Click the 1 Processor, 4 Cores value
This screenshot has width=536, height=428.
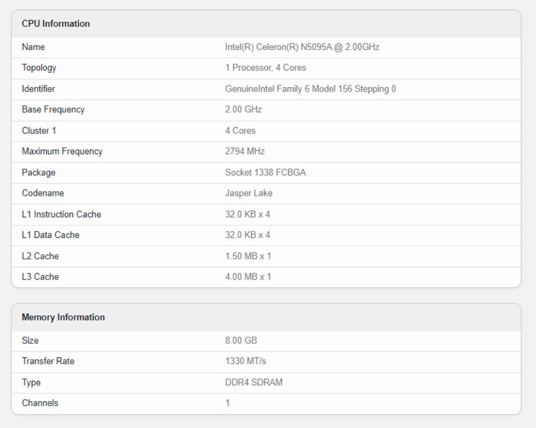coord(265,68)
